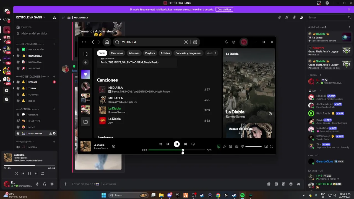Open Eventos in Discord sidebar

coord(27,27)
